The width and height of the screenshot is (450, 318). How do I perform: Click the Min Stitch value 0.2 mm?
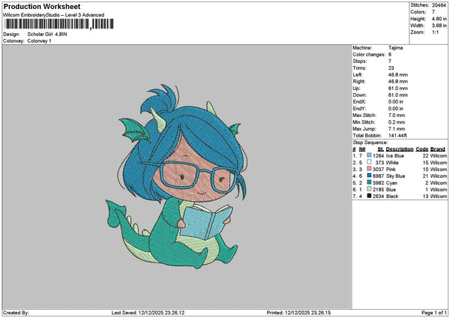(x=397, y=122)
